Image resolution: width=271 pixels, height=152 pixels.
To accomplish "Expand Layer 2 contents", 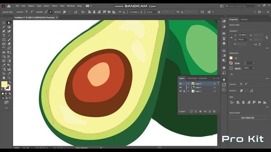I will pyautogui.click(x=189, y=84).
